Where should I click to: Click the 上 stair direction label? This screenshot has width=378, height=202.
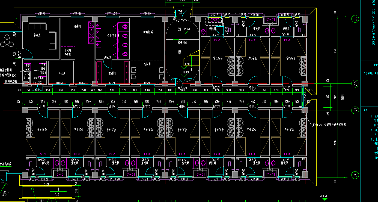(192, 69)
